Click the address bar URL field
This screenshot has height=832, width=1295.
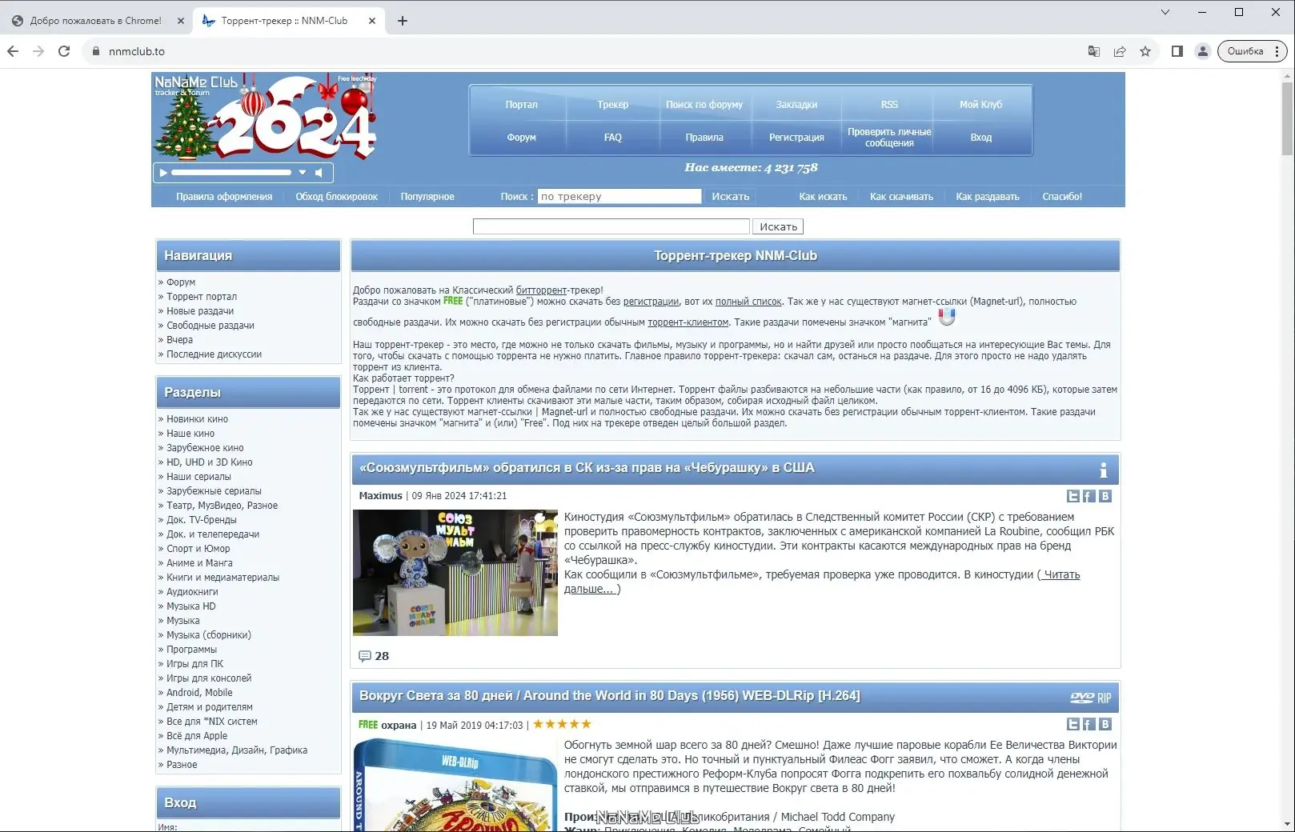(x=592, y=51)
